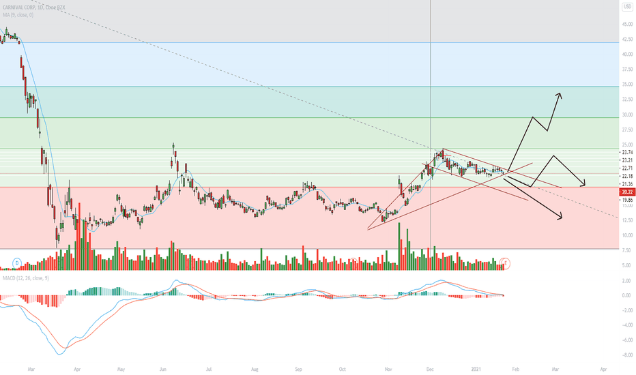Click the 23.74 price level label

(x=627, y=153)
